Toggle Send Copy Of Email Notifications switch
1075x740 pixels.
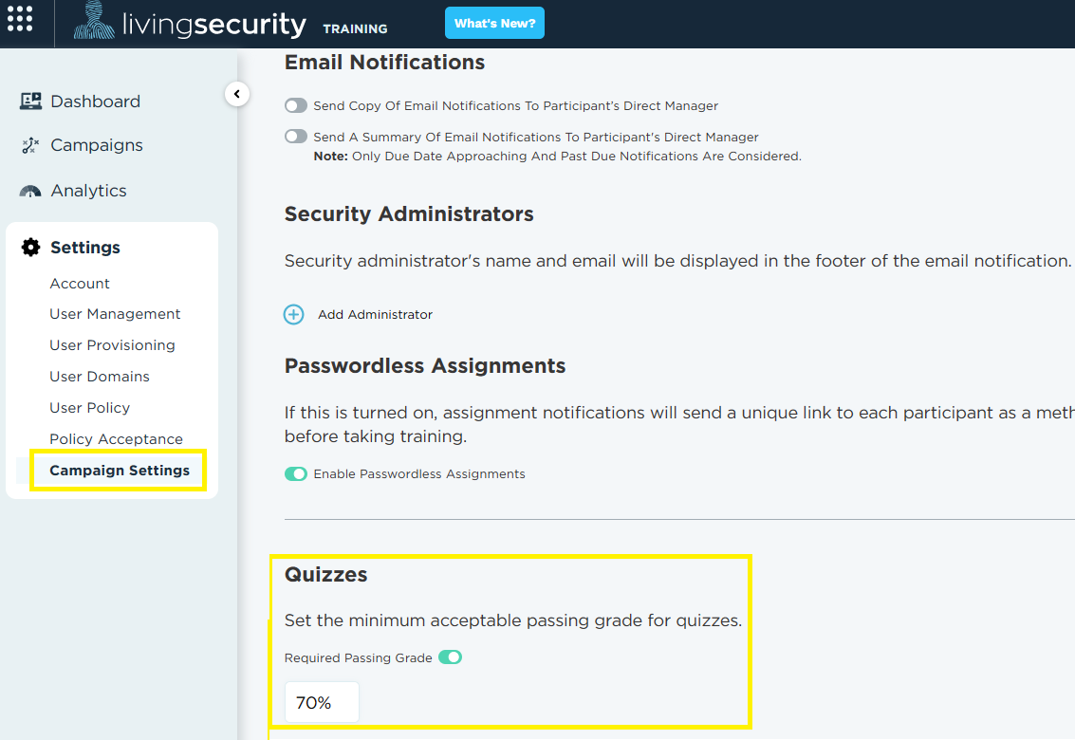(296, 105)
